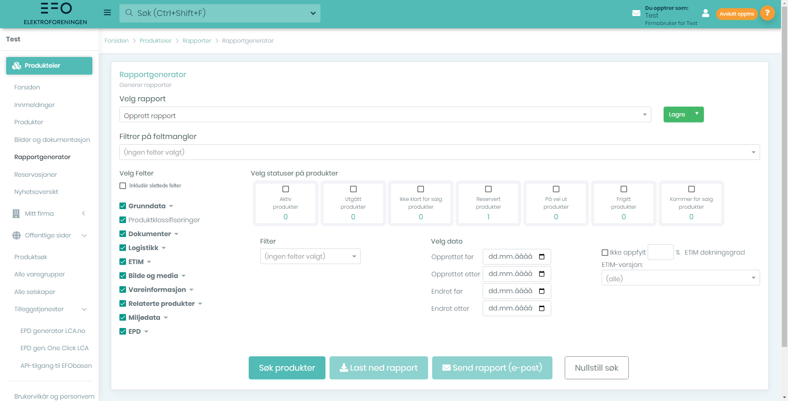
Task: Open the Opprett rapport dropdown
Action: coord(385,115)
